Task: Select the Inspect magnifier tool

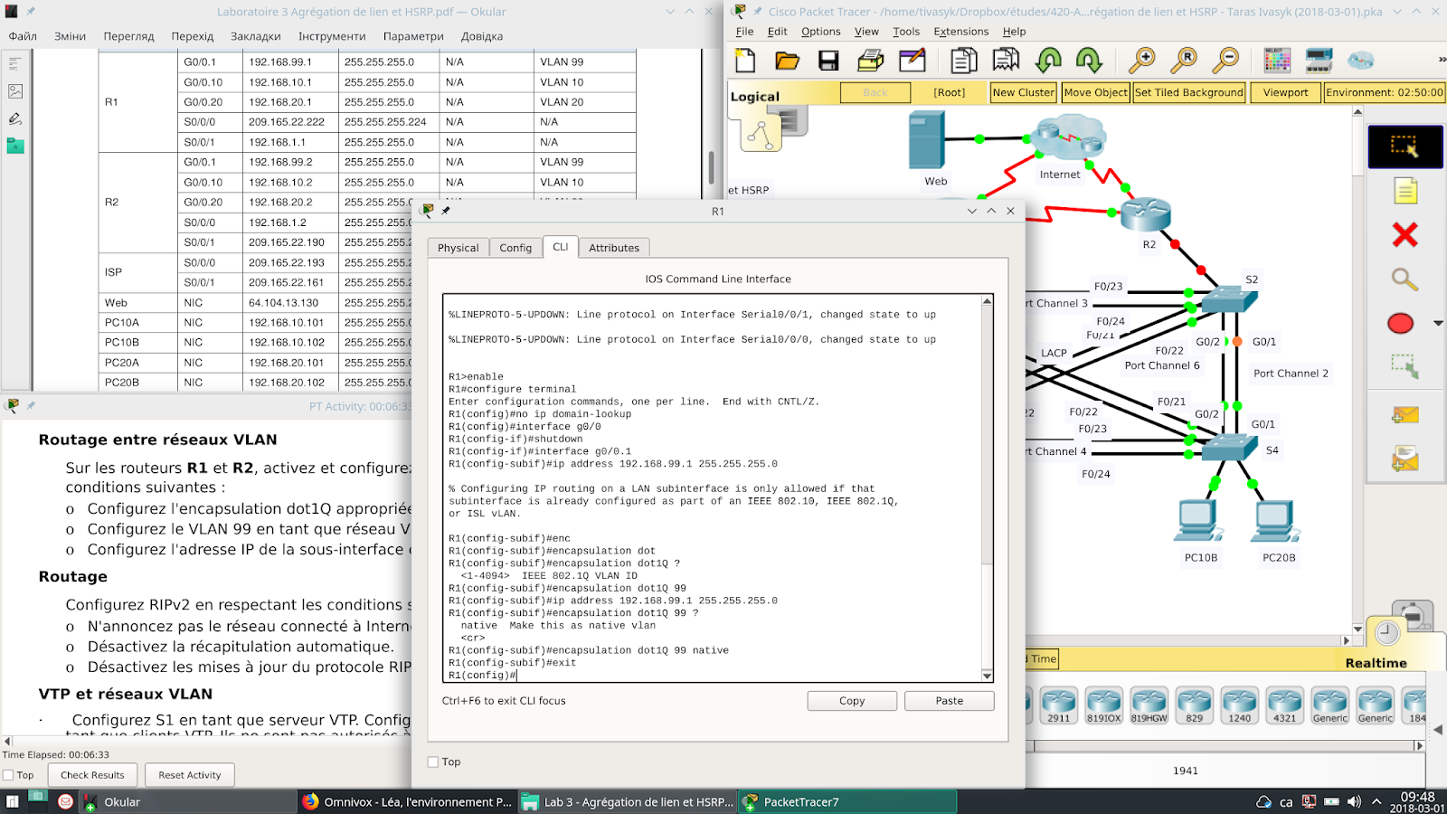Action: pyautogui.click(x=1404, y=279)
